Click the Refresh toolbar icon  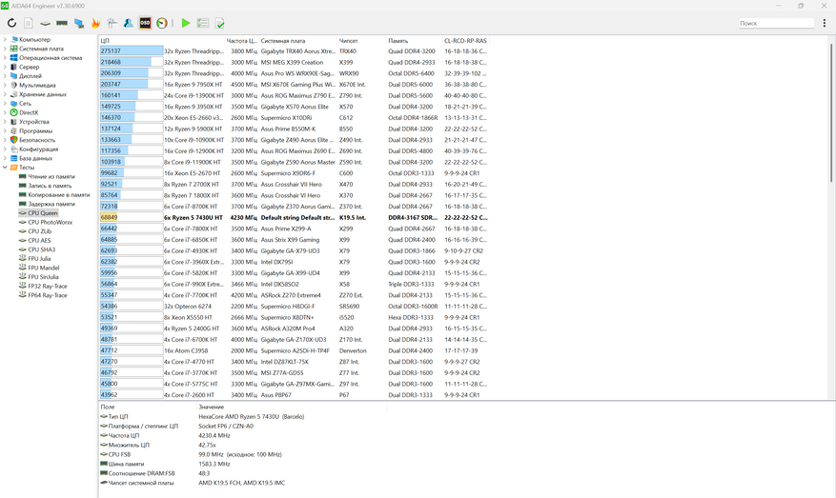pyautogui.click(x=11, y=23)
